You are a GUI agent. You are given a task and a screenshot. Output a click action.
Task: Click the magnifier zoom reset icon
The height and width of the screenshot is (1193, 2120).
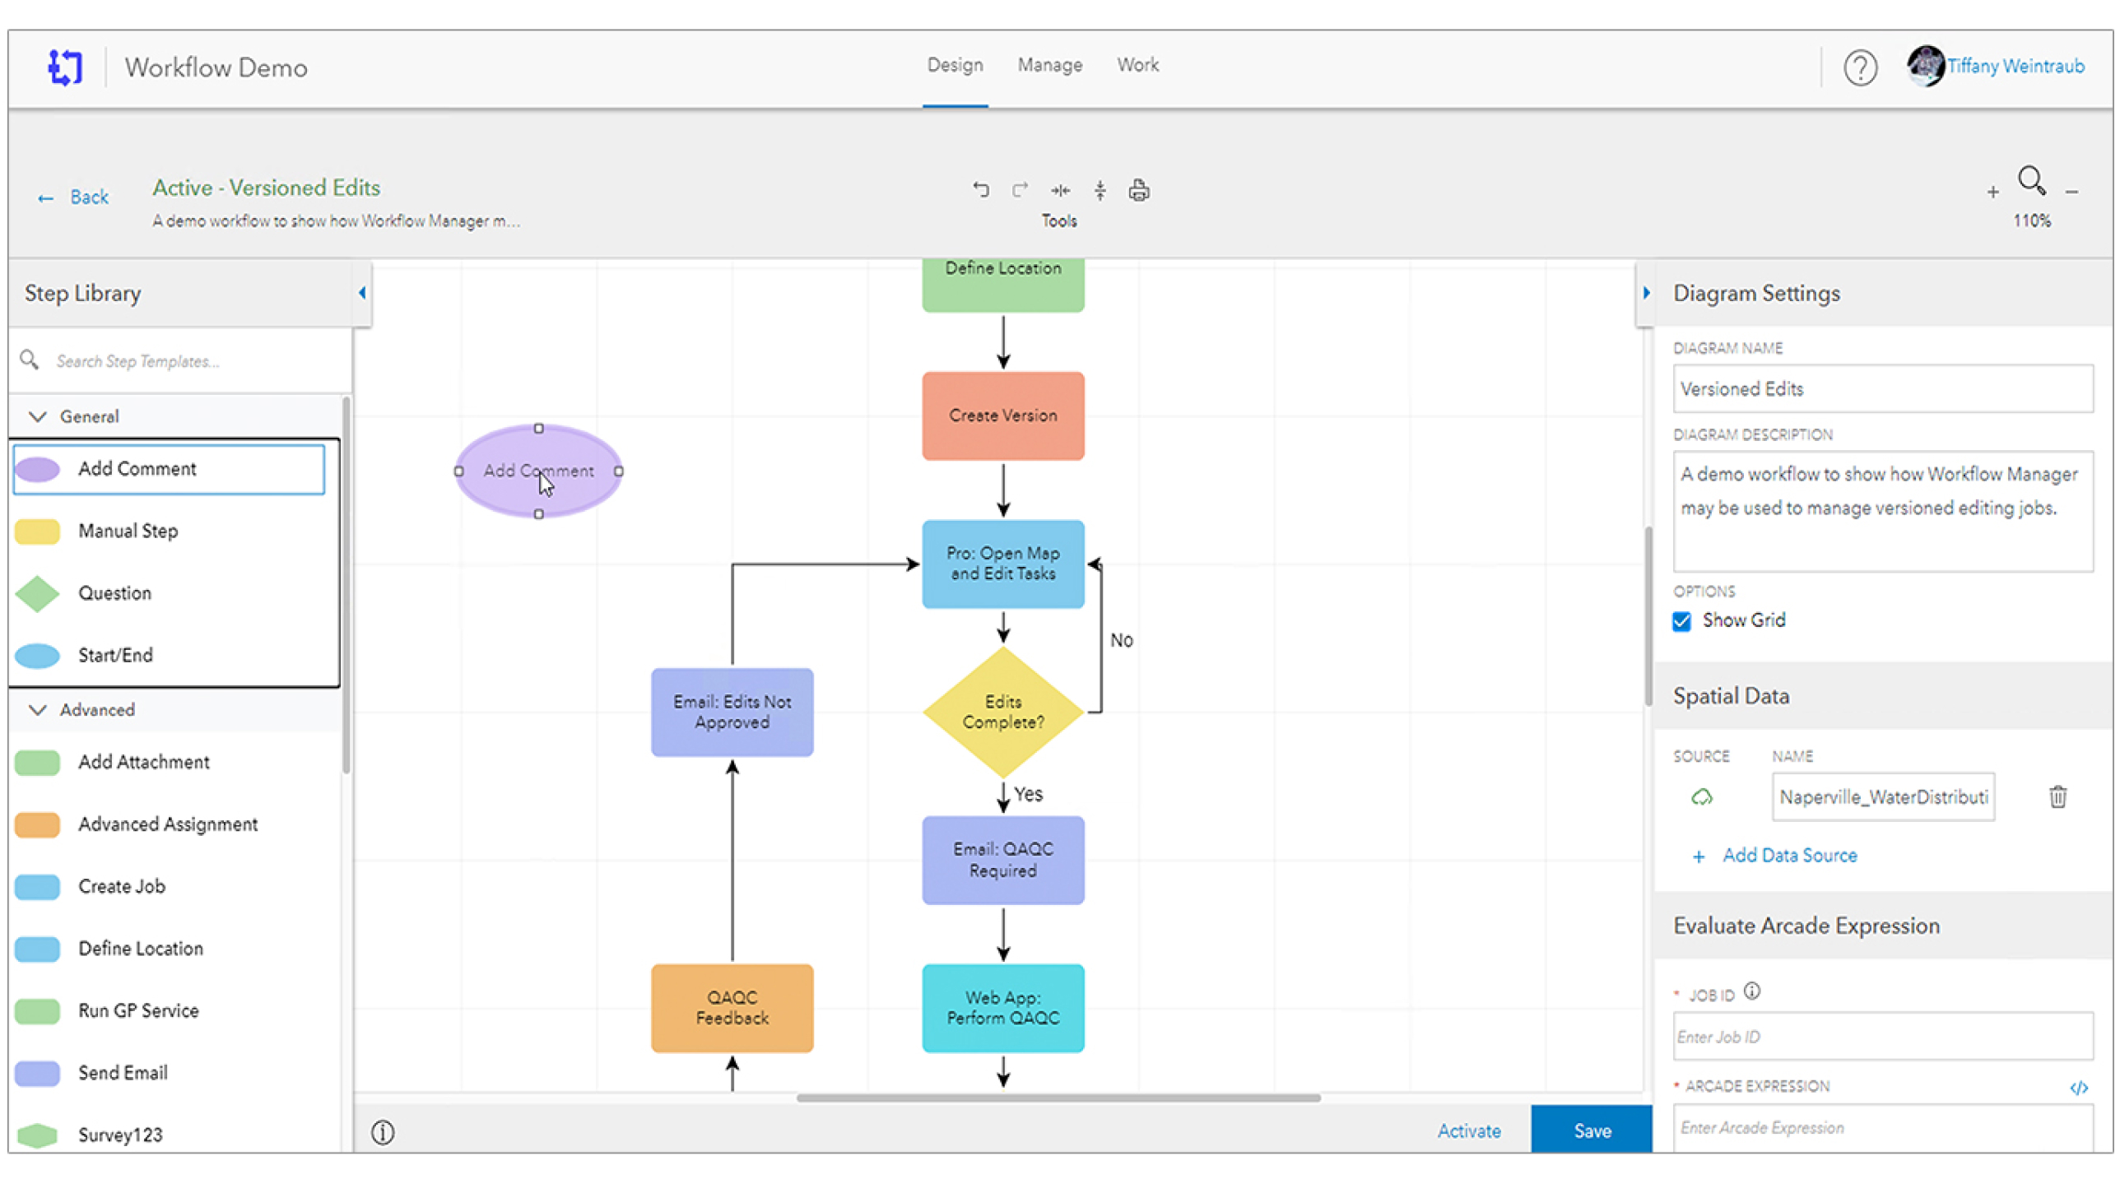(2031, 180)
